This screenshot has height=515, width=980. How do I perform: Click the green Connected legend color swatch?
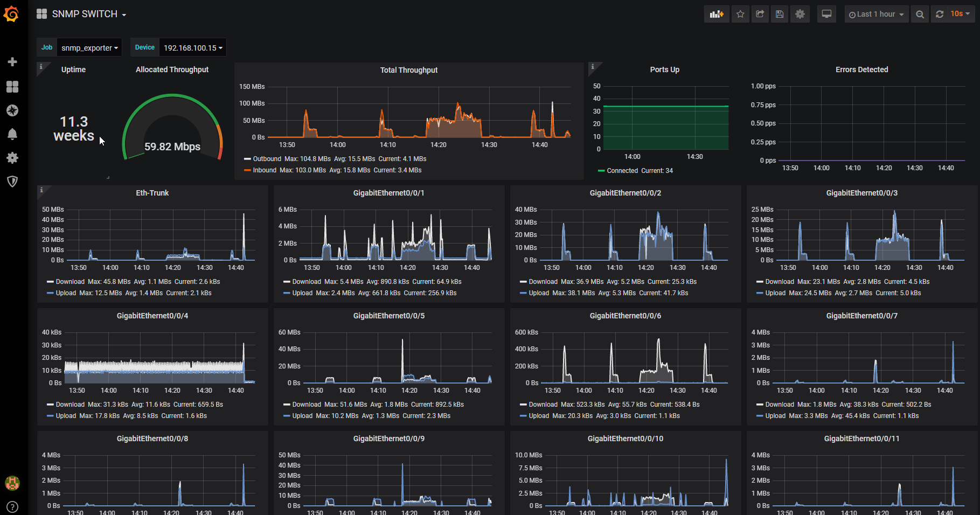pos(601,171)
